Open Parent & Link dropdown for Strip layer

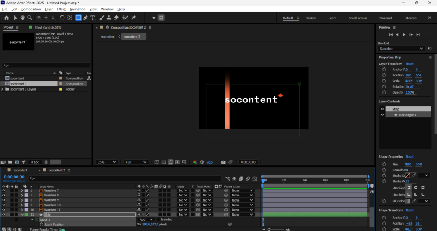tap(242, 214)
